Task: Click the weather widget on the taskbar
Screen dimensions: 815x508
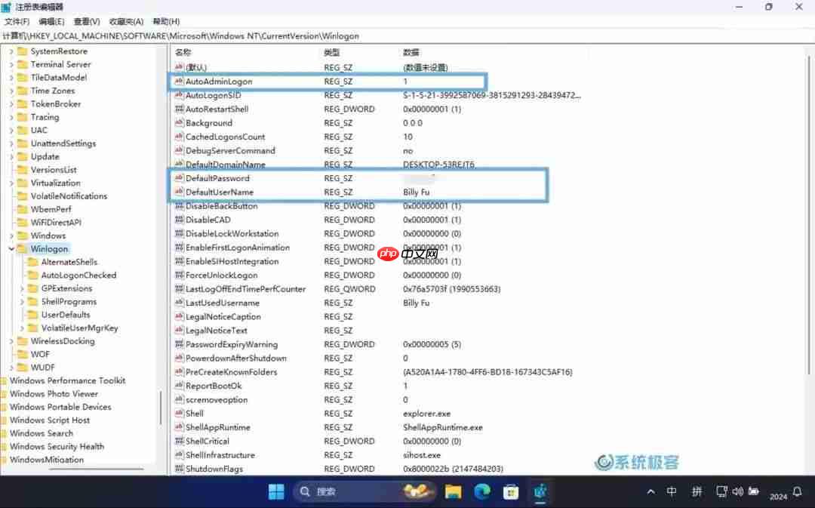Action: (x=417, y=491)
